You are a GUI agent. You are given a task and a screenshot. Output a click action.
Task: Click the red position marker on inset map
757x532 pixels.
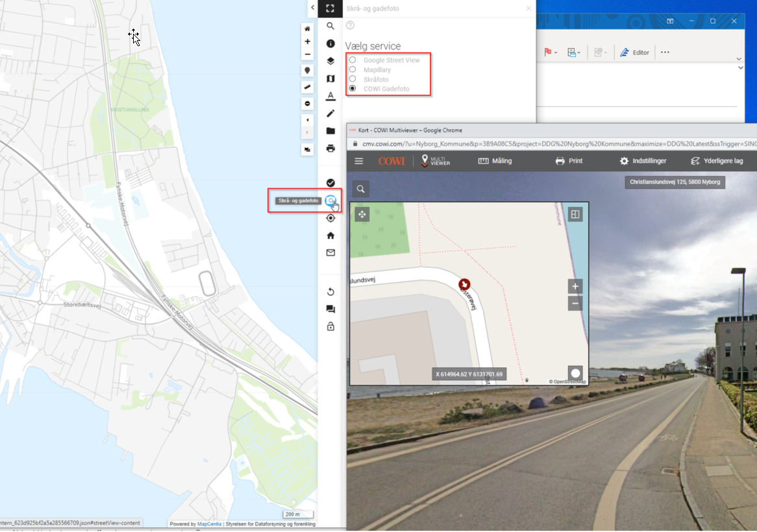[x=464, y=284]
